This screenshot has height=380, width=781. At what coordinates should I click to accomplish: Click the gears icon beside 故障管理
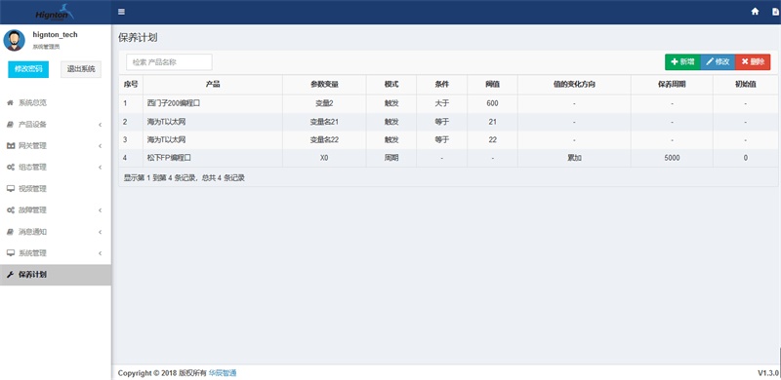coord(10,209)
